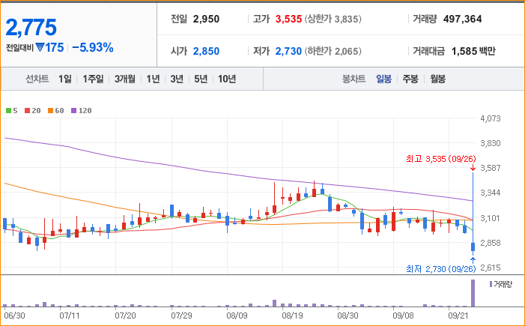Click the purple 120-day moving average legend
The image size is (525, 326).
click(x=82, y=111)
